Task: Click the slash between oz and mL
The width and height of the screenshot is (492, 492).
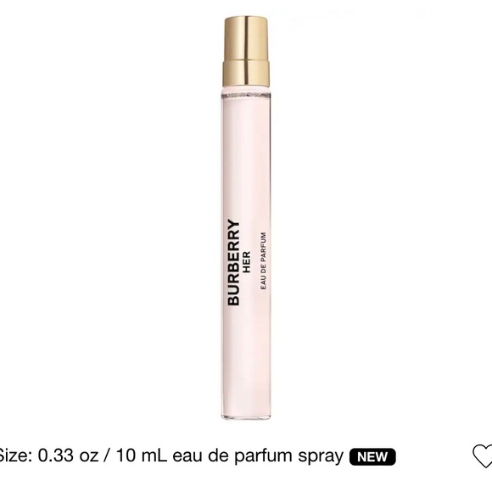Action: 108,456
